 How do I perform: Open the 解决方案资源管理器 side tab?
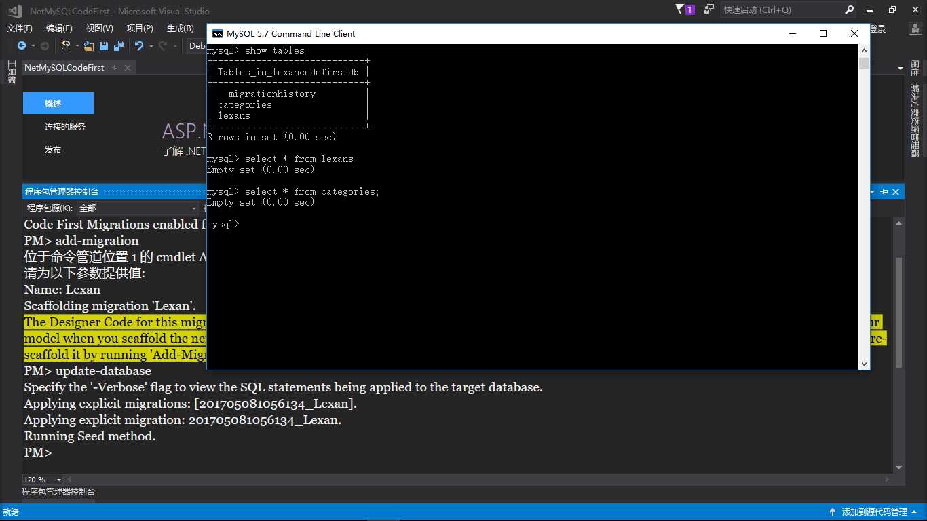tap(915, 121)
